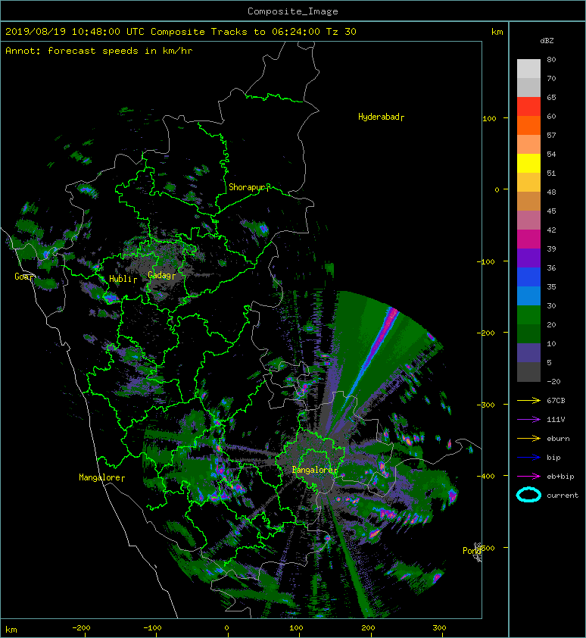Click the dBZ legend heading
The image size is (586, 638).
pos(547,41)
